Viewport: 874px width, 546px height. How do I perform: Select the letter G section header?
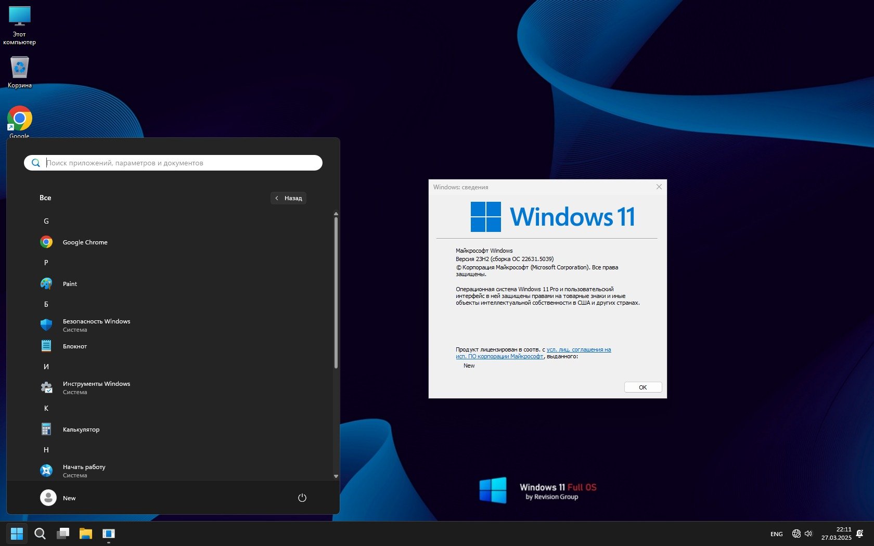point(46,222)
